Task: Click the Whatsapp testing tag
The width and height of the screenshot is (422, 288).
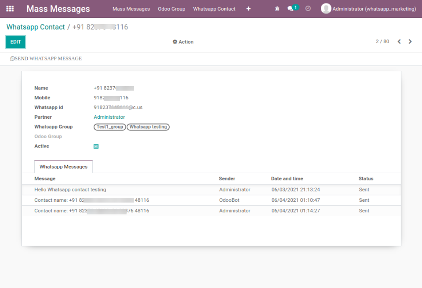Action: (x=148, y=127)
